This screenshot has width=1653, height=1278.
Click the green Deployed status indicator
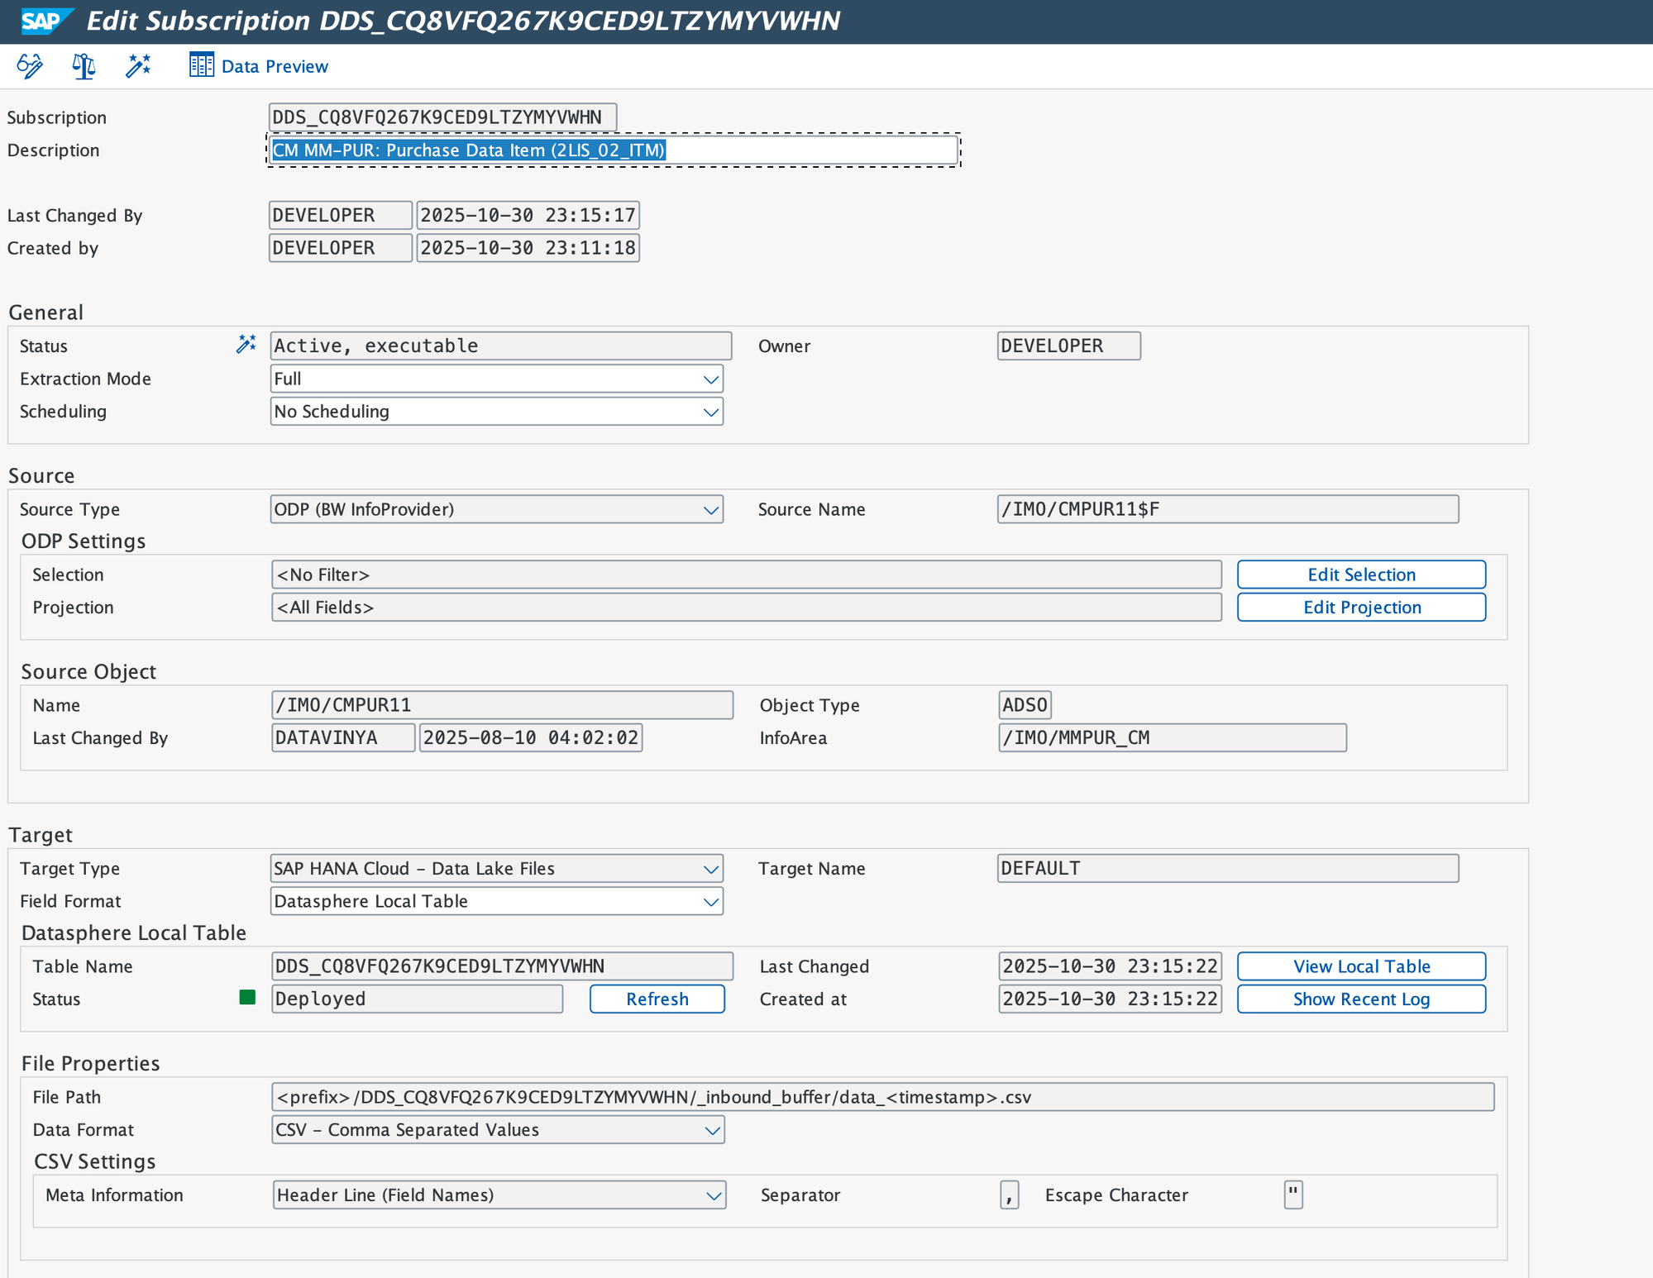click(x=247, y=997)
